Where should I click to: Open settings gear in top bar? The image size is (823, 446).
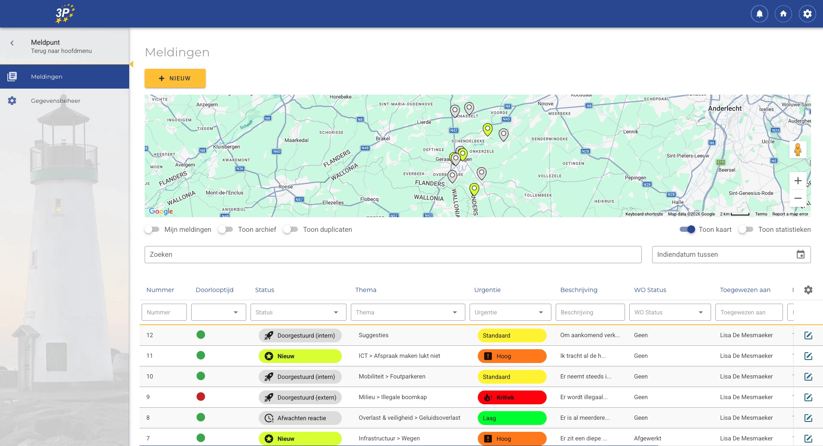807,14
